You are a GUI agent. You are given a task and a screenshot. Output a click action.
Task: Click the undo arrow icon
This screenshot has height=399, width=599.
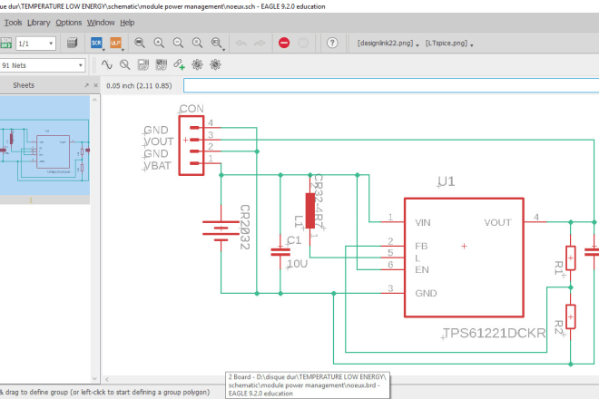click(241, 43)
